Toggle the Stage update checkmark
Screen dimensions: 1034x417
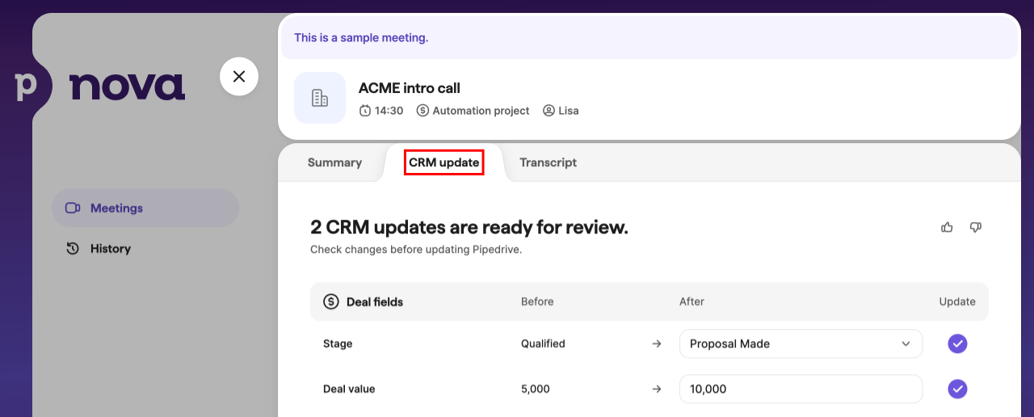point(957,343)
